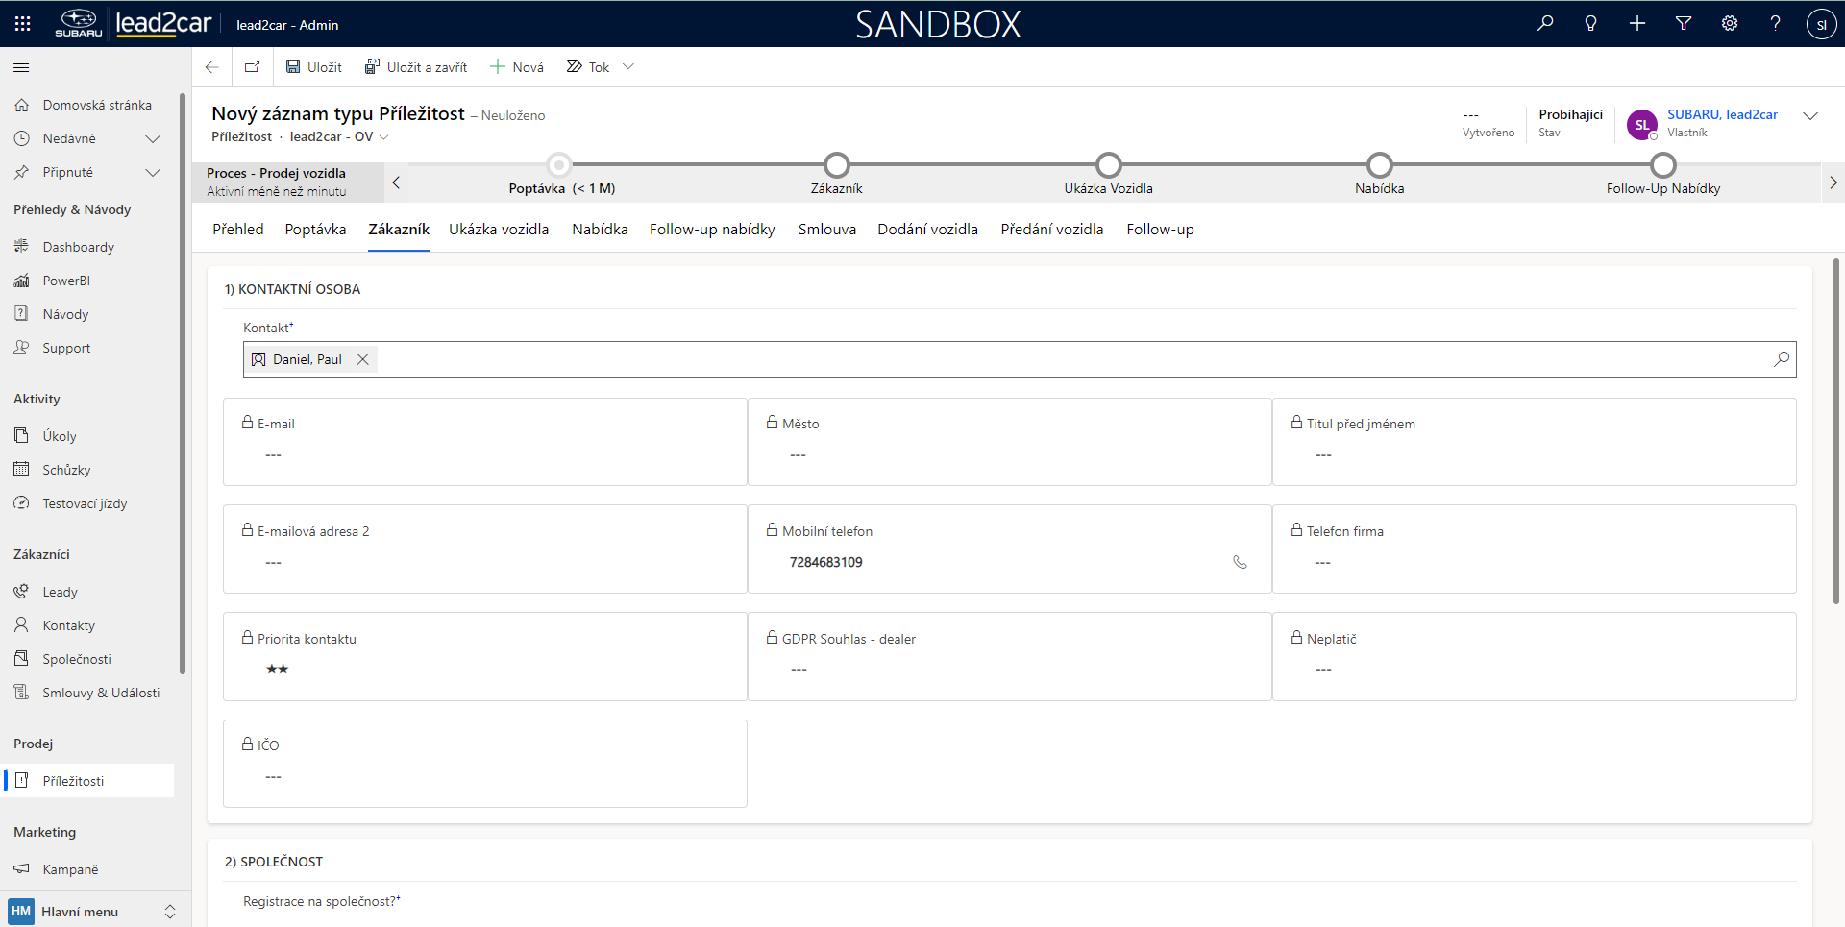The image size is (1845, 927).
Task: Collapse the left navigation hamburger menu
Action: (21, 67)
